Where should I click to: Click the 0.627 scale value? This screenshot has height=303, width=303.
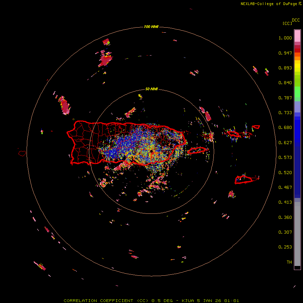coord(285,143)
